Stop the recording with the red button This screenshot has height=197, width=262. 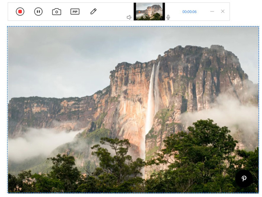click(20, 11)
